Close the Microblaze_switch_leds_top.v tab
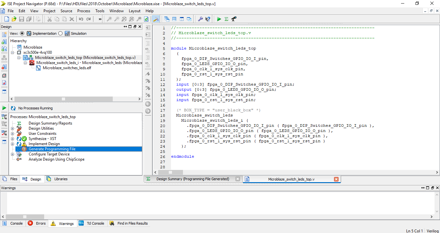The height and width of the screenshot is (233, 440). click(x=336, y=179)
